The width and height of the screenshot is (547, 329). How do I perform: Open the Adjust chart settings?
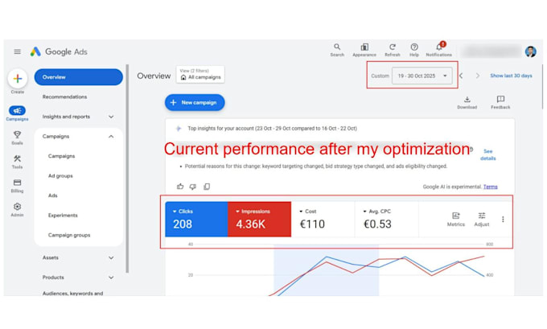482,220
